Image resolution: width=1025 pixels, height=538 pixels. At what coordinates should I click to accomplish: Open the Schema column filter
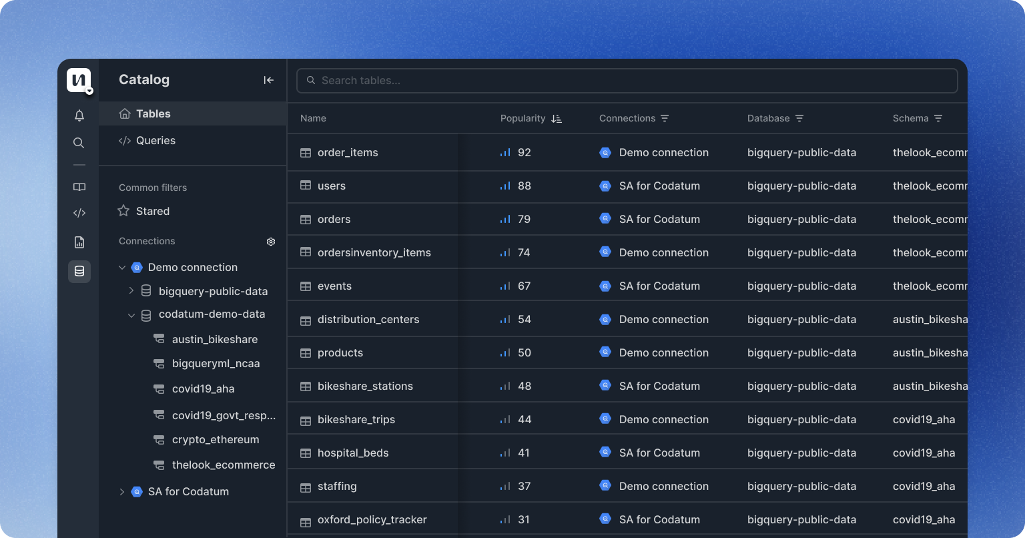(938, 118)
